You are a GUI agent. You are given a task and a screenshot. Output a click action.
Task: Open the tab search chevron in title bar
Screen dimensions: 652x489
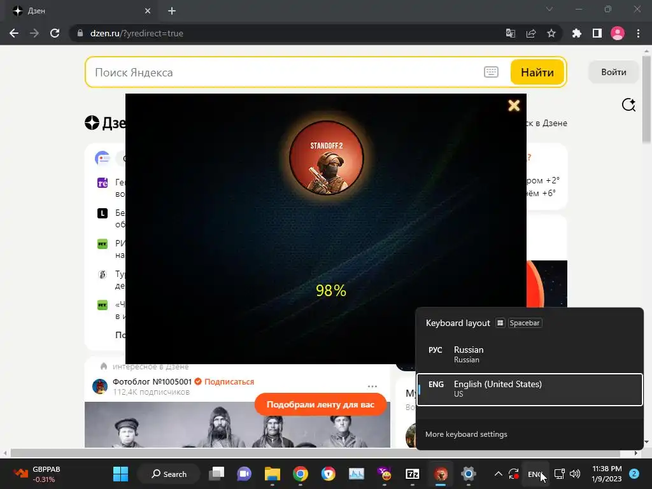[549, 9]
